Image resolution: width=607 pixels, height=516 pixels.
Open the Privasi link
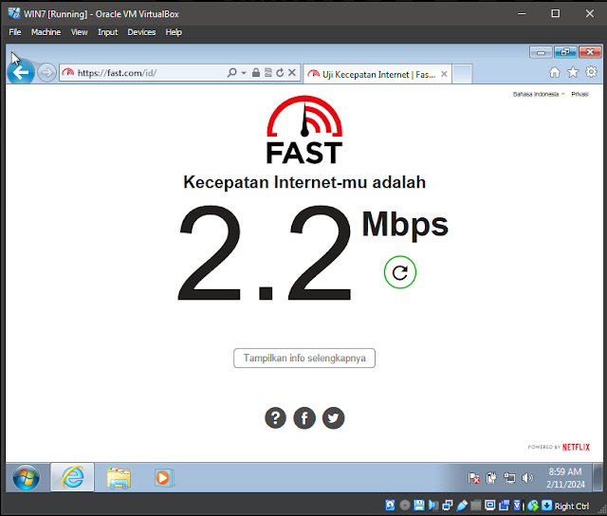click(579, 94)
